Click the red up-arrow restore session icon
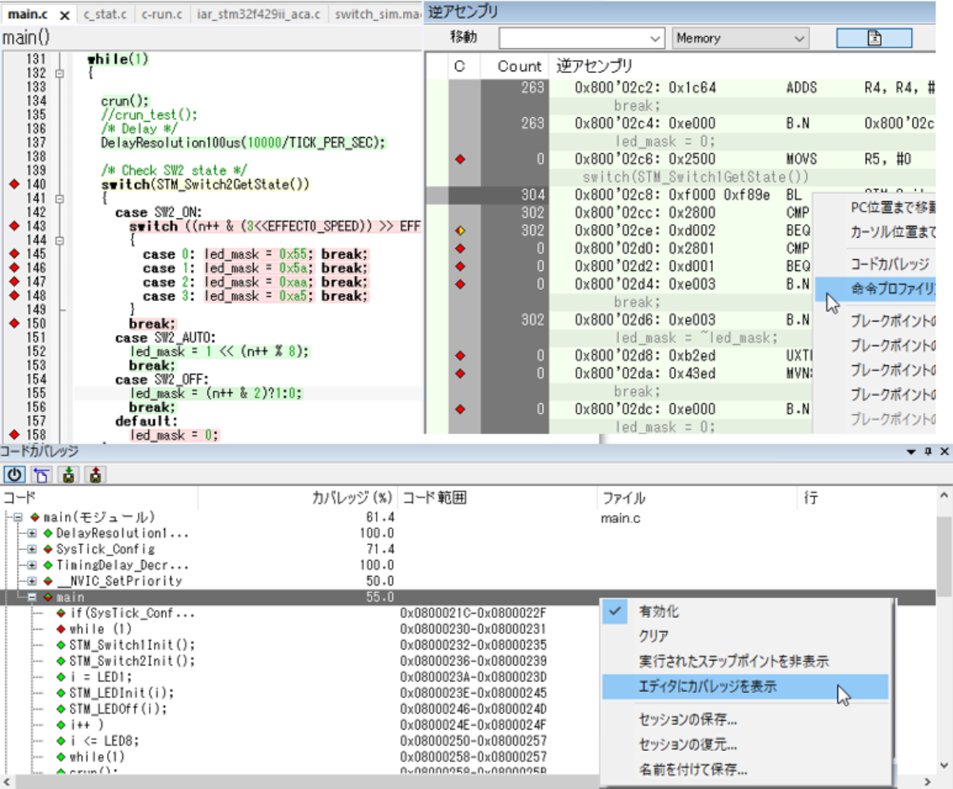The width and height of the screenshot is (953, 789). (96, 475)
